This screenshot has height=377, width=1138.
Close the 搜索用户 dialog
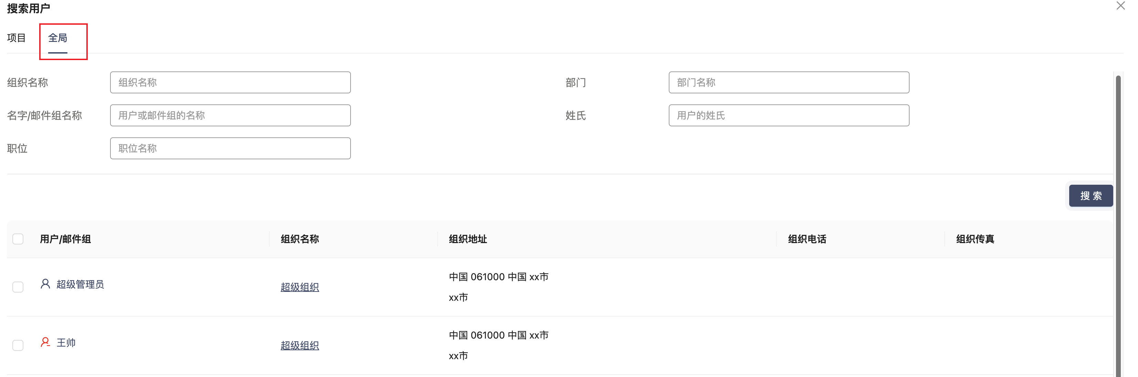point(1120,6)
